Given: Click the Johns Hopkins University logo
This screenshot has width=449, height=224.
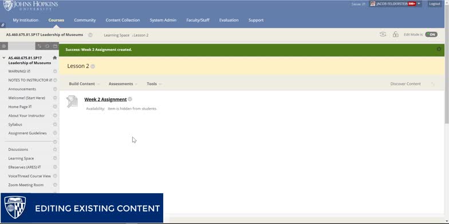Looking at the screenshot, I should point(30,6).
